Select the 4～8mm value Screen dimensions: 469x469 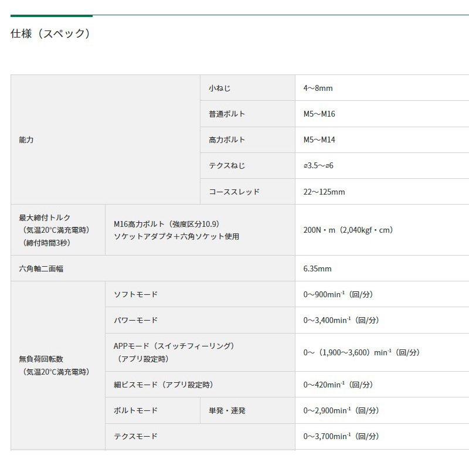tap(318, 88)
